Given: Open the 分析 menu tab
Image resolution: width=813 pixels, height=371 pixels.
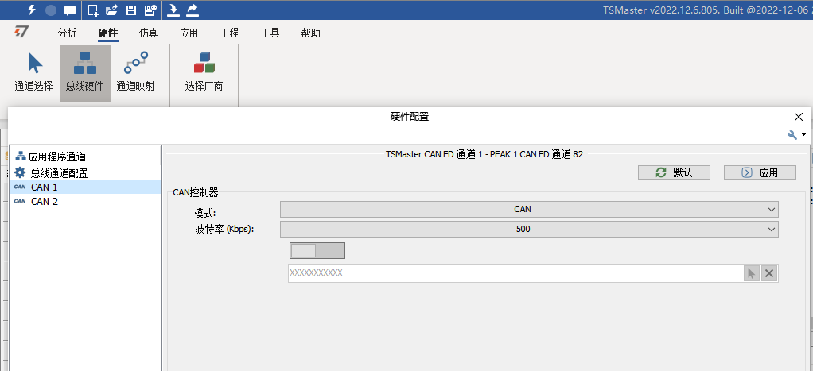Looking at the screenshot, I should [x=68, y=33].
